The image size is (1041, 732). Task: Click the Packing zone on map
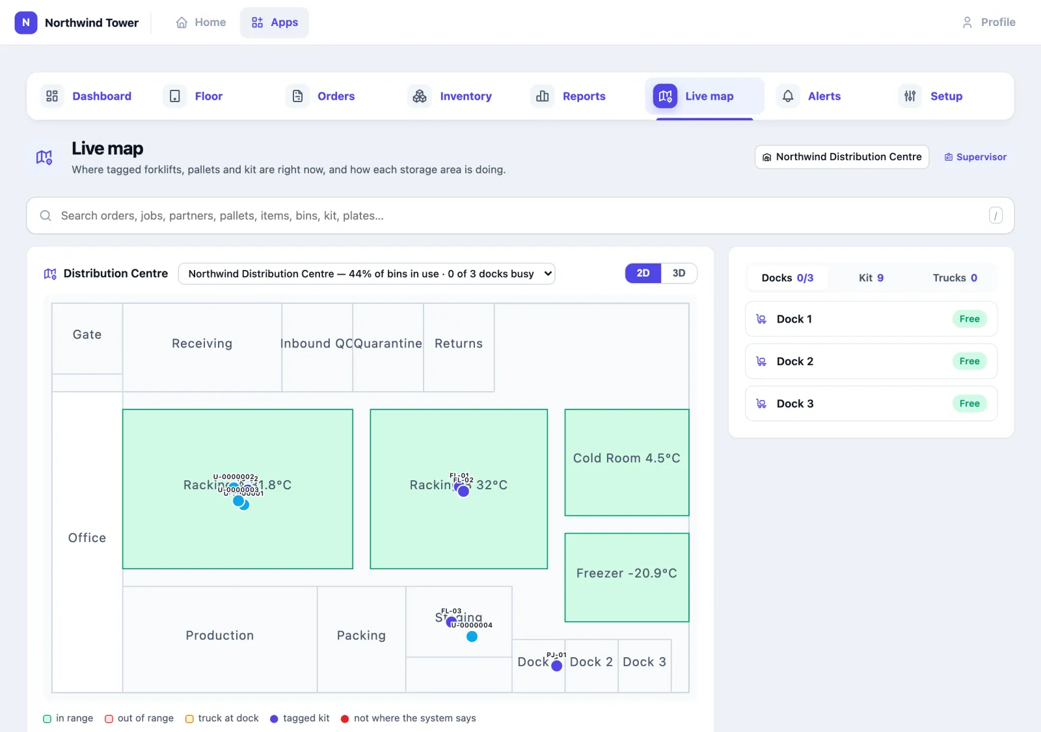[x=362, y=639]
